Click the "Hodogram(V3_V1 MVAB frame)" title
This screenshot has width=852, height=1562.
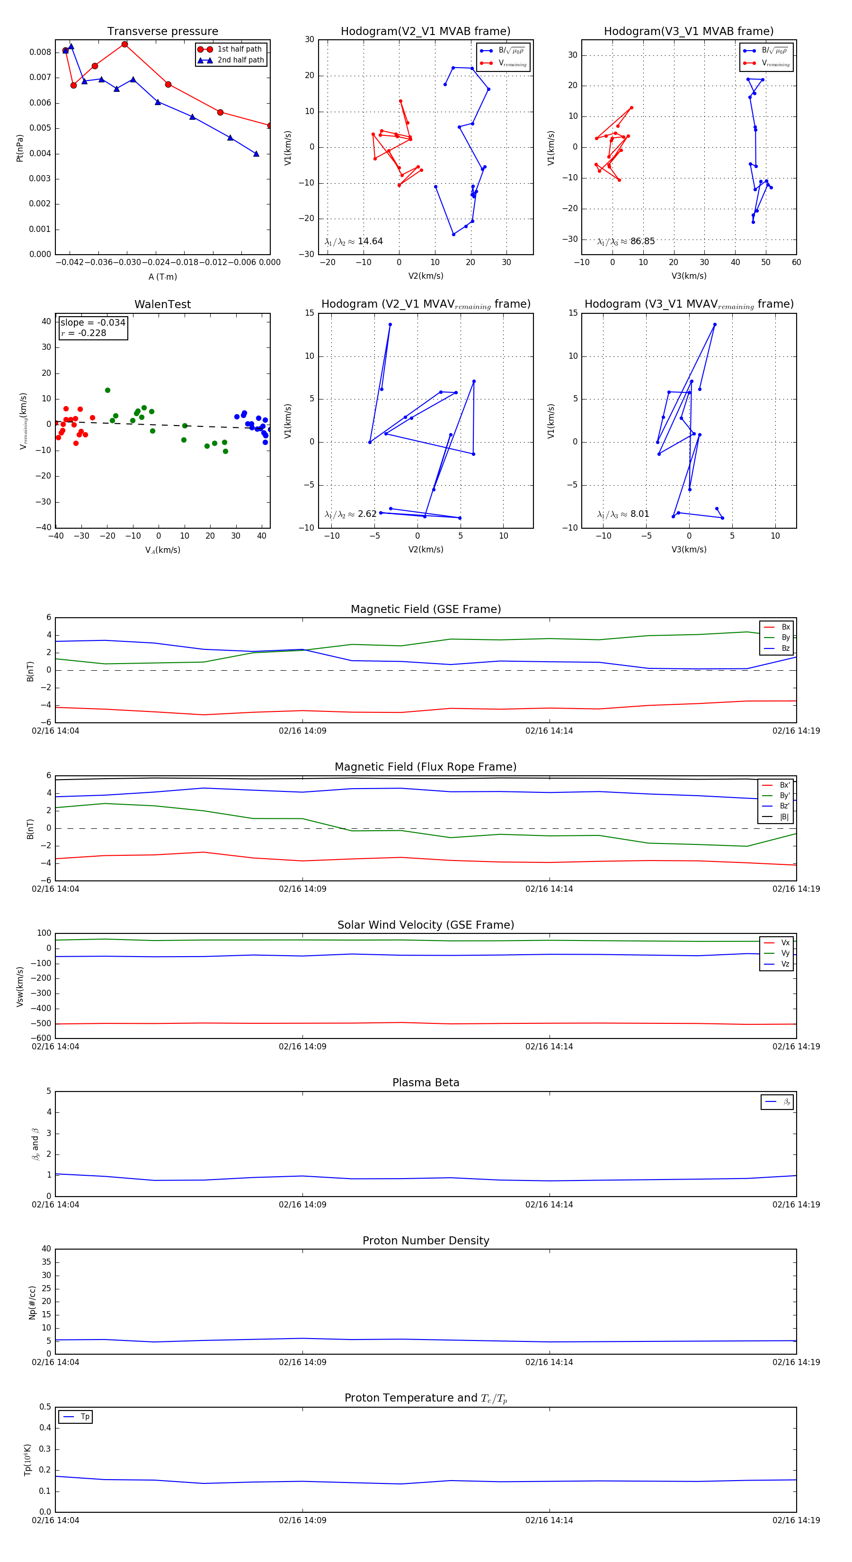(689, 31)
